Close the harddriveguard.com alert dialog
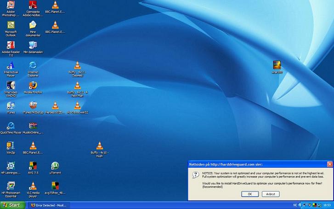 click(x=329, y=164)
